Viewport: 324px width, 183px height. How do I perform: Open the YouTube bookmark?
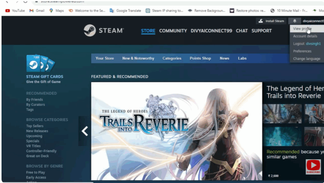[15, 10]
